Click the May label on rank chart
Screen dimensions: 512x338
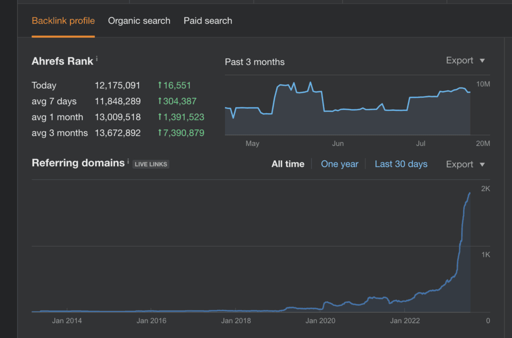click(252, 143)
